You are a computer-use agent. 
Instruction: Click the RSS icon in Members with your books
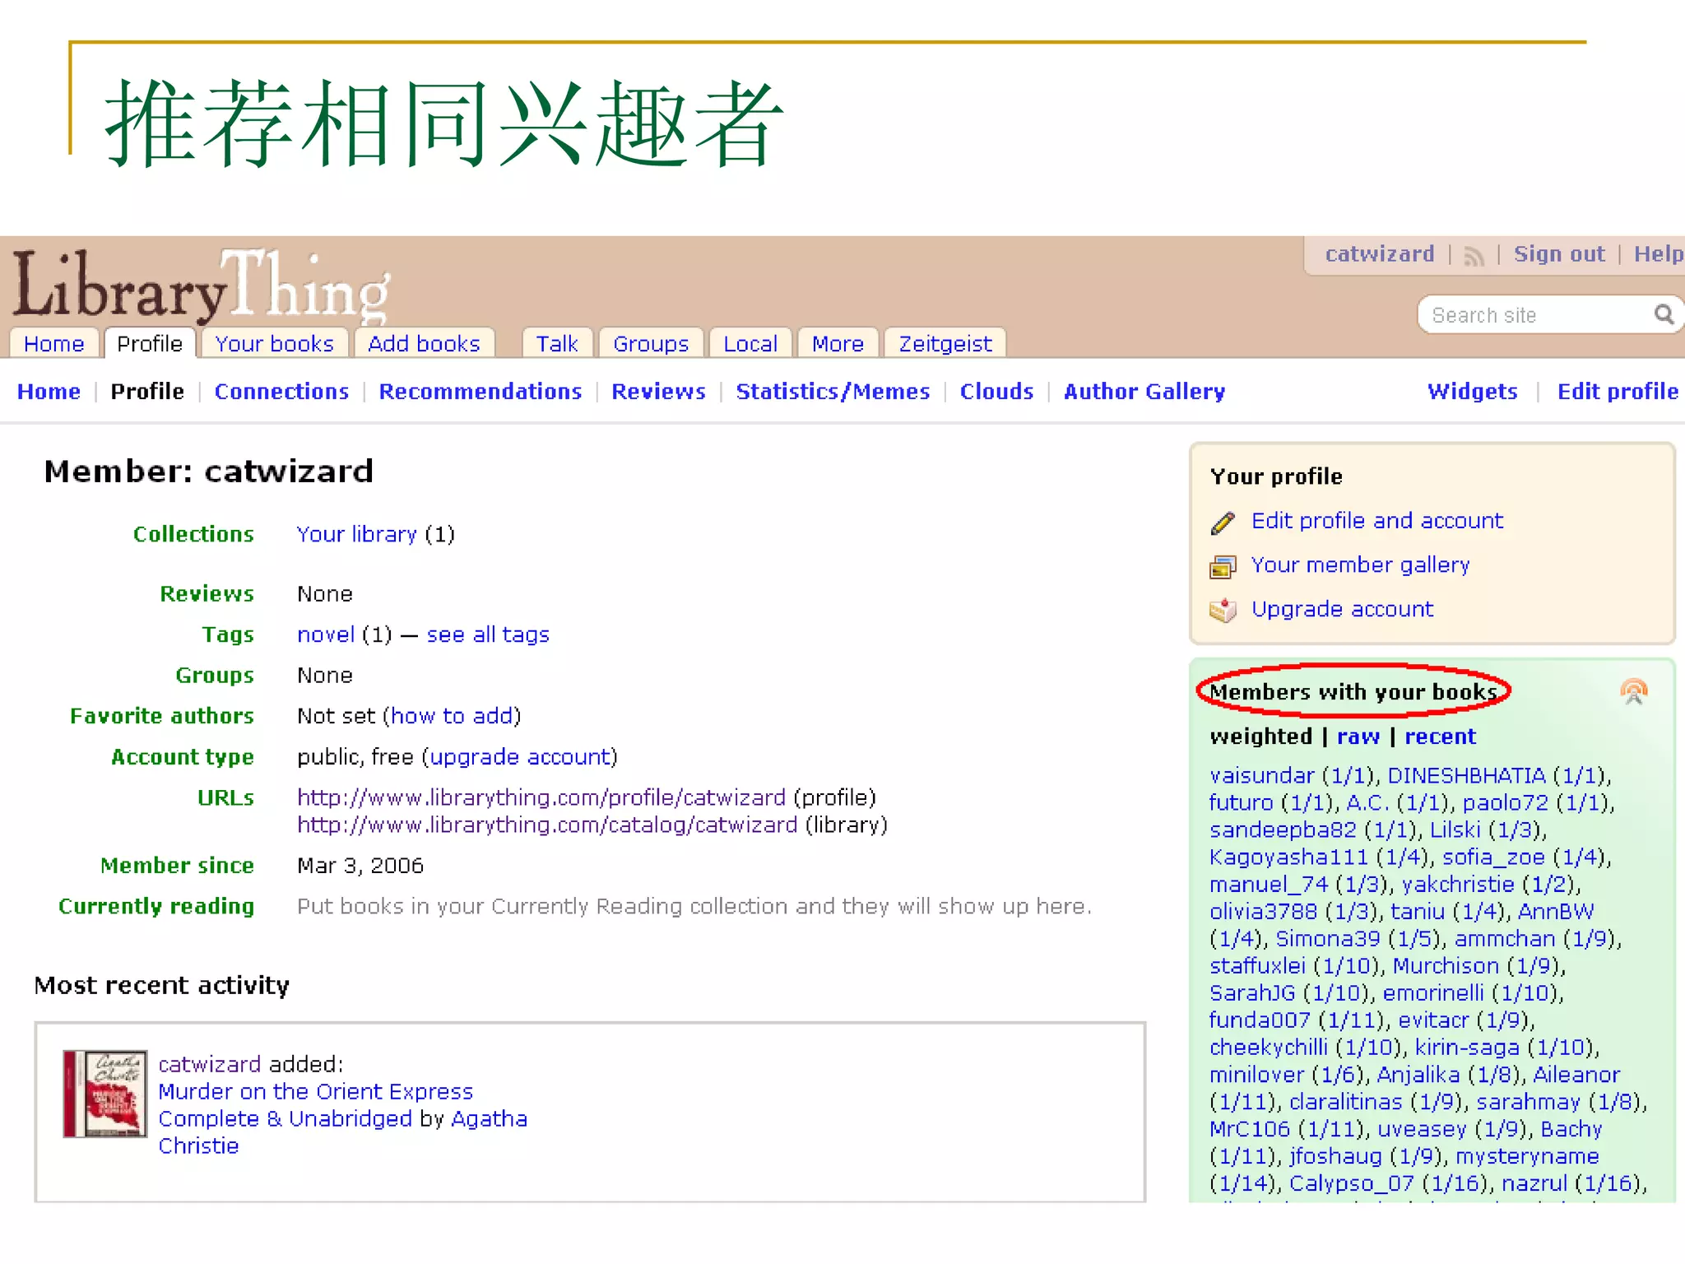[x=1634, y=692]
